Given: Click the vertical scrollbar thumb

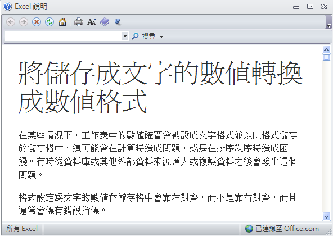Looking at the screenshot, I should (x=326, y=57).
